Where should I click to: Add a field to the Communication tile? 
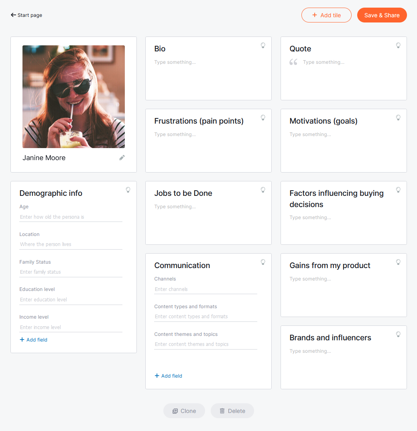pos(168,376)
